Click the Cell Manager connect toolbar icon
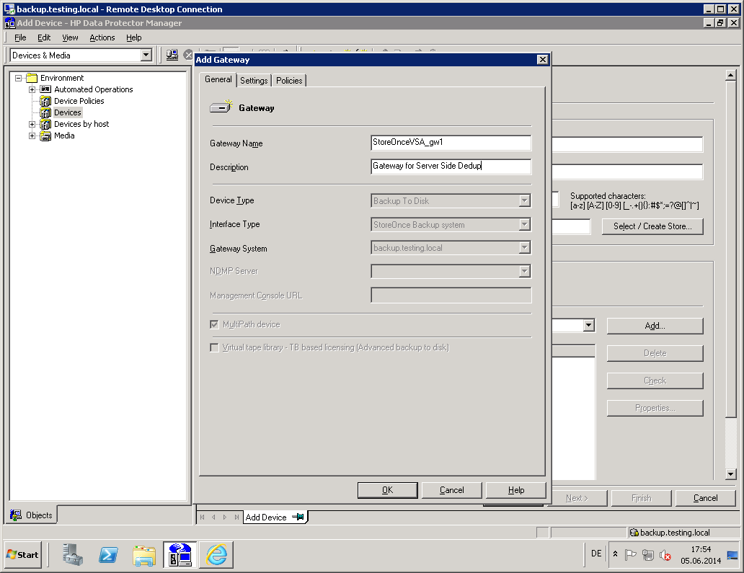The width and height of the screenshot is (744, 573). (x=172, y=55)
